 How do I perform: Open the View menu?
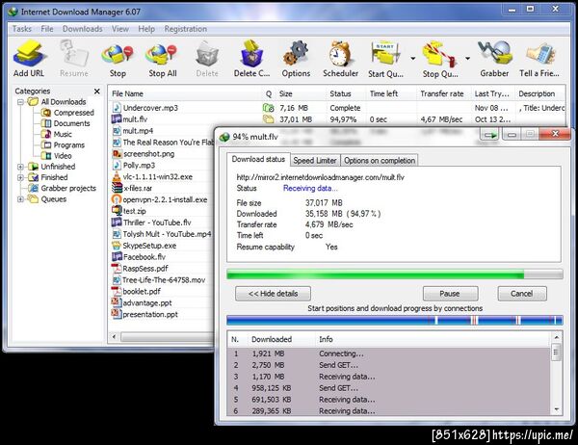(120, 29)
